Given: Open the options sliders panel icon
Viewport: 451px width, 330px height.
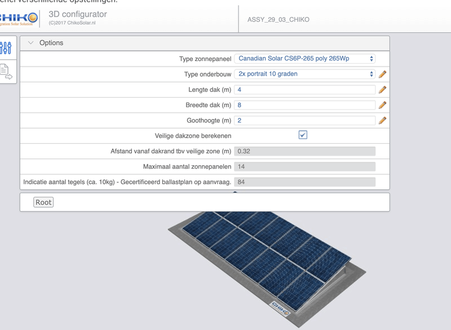Looking at the screenshot, I should [x=6, y=48].
